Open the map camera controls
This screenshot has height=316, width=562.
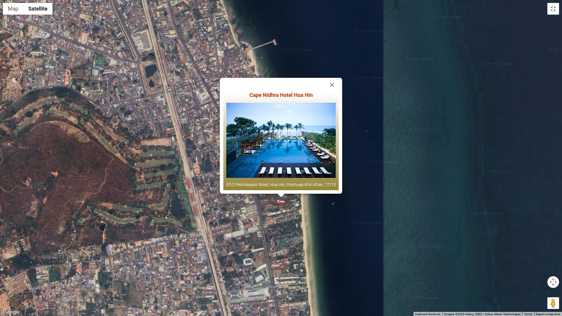pyautogui.click(x=553, y=282)
